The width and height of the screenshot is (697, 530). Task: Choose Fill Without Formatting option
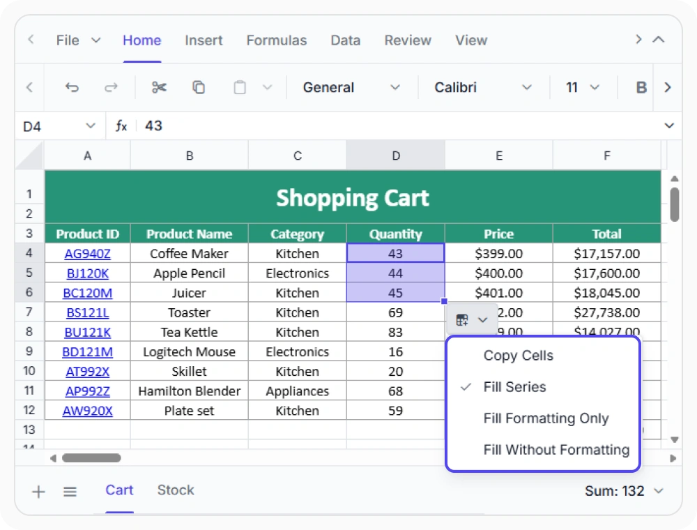click(x=542, y=450)
